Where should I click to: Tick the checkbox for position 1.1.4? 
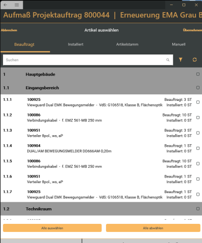(198, 148)
